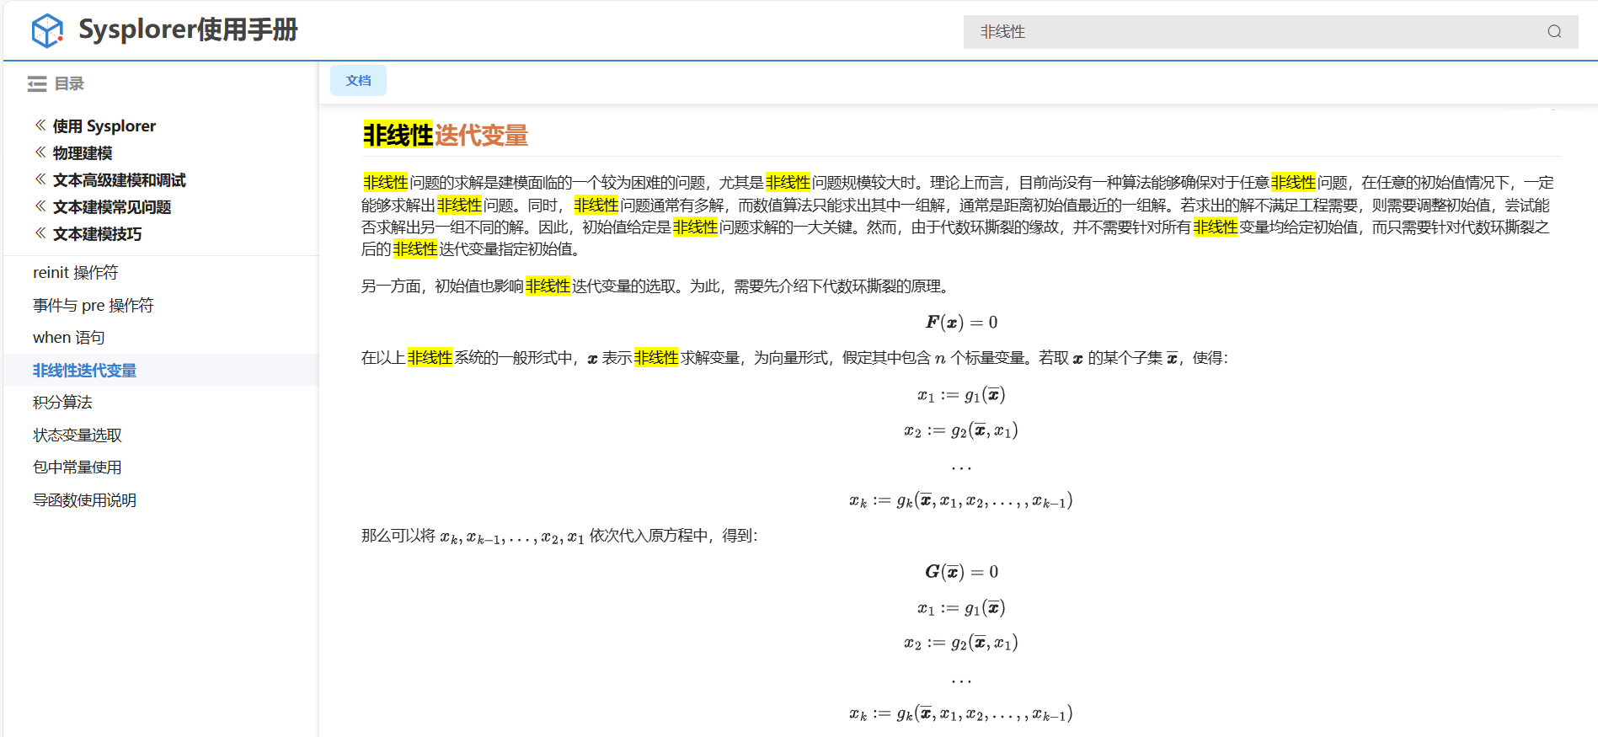Viewport: 1598px width, 737px height.
Task: Switch to the 文档 tab
Action: tap(358, 81)
